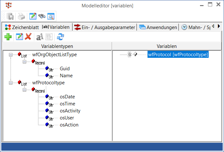
Task: Collapse the Record node under wfOrgObjectListType
Action: pyautogui.click(x=25, y=62)
